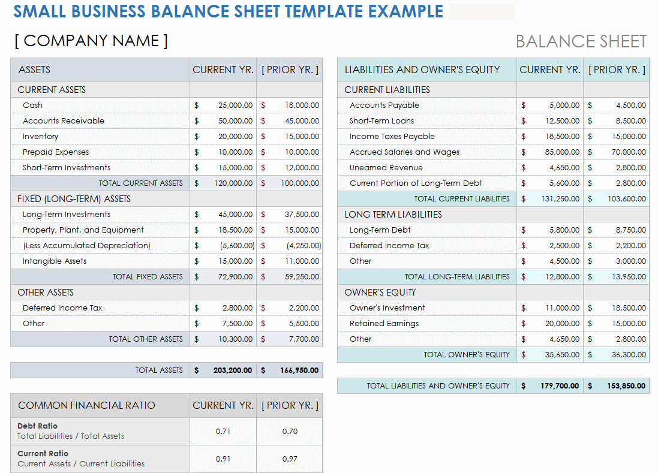Image resolution: width=658 pixels, height=473 pixels.
Task: Select the Debt Ratio current year value
Action: click(x=223, y=432)
